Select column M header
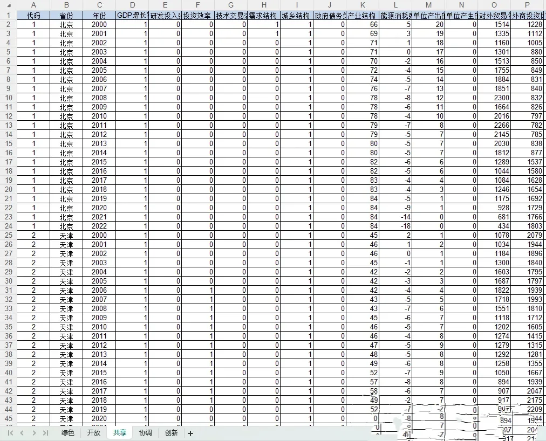 click(428, 5)
